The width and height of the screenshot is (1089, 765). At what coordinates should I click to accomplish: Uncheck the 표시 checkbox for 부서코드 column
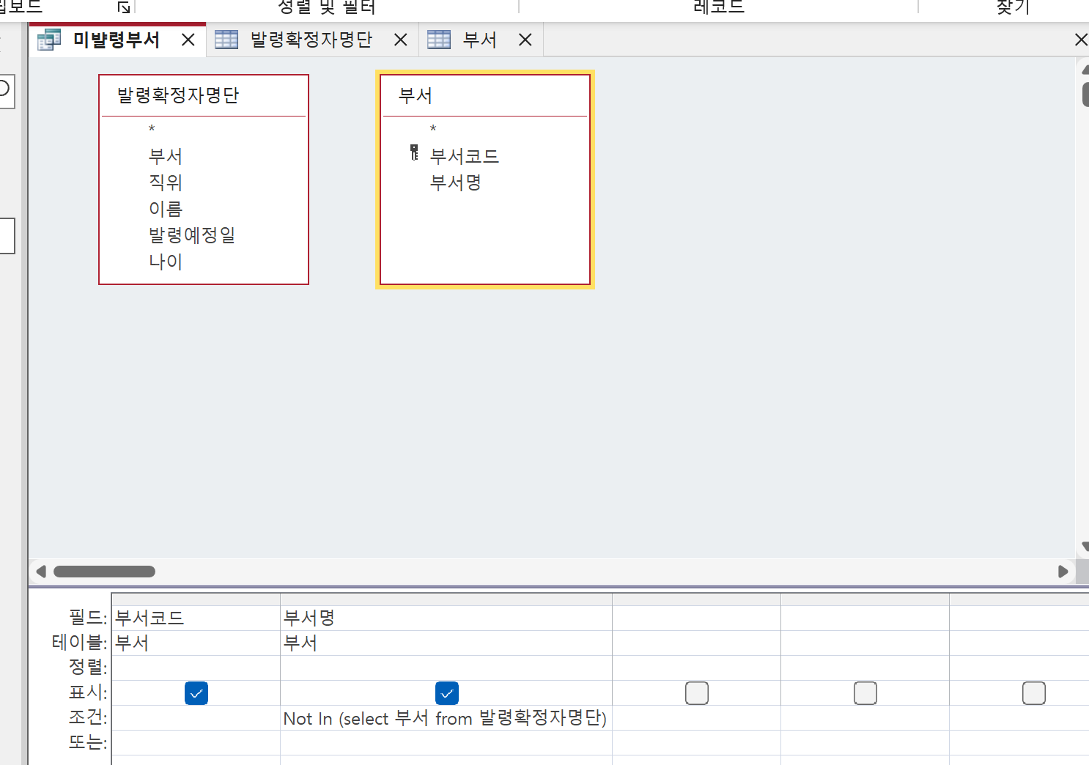[x=196, y=693]
